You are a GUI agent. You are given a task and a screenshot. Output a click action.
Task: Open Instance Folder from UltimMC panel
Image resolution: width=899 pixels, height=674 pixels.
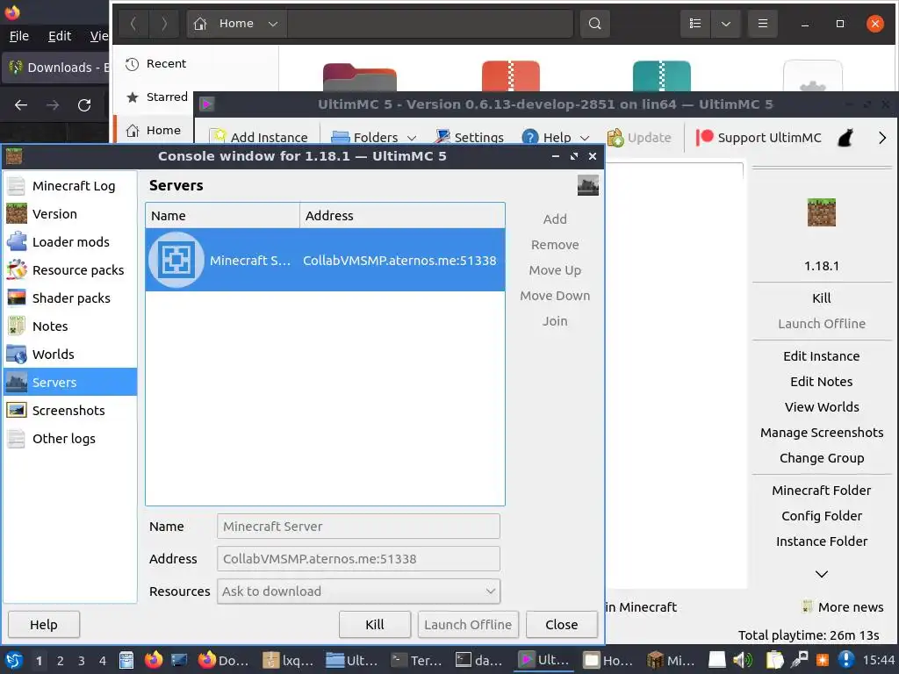[x=821, y=541]
